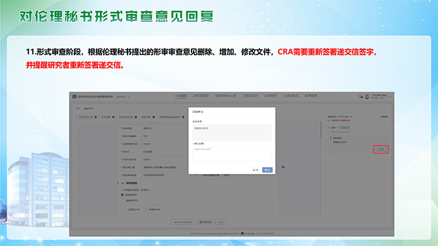Select the 初始审查申请 sub-tab
The height and width of the screenshot is (246, 438).
pos(87,117)
